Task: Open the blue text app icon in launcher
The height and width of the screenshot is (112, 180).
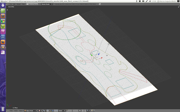Action: point(3,37)
